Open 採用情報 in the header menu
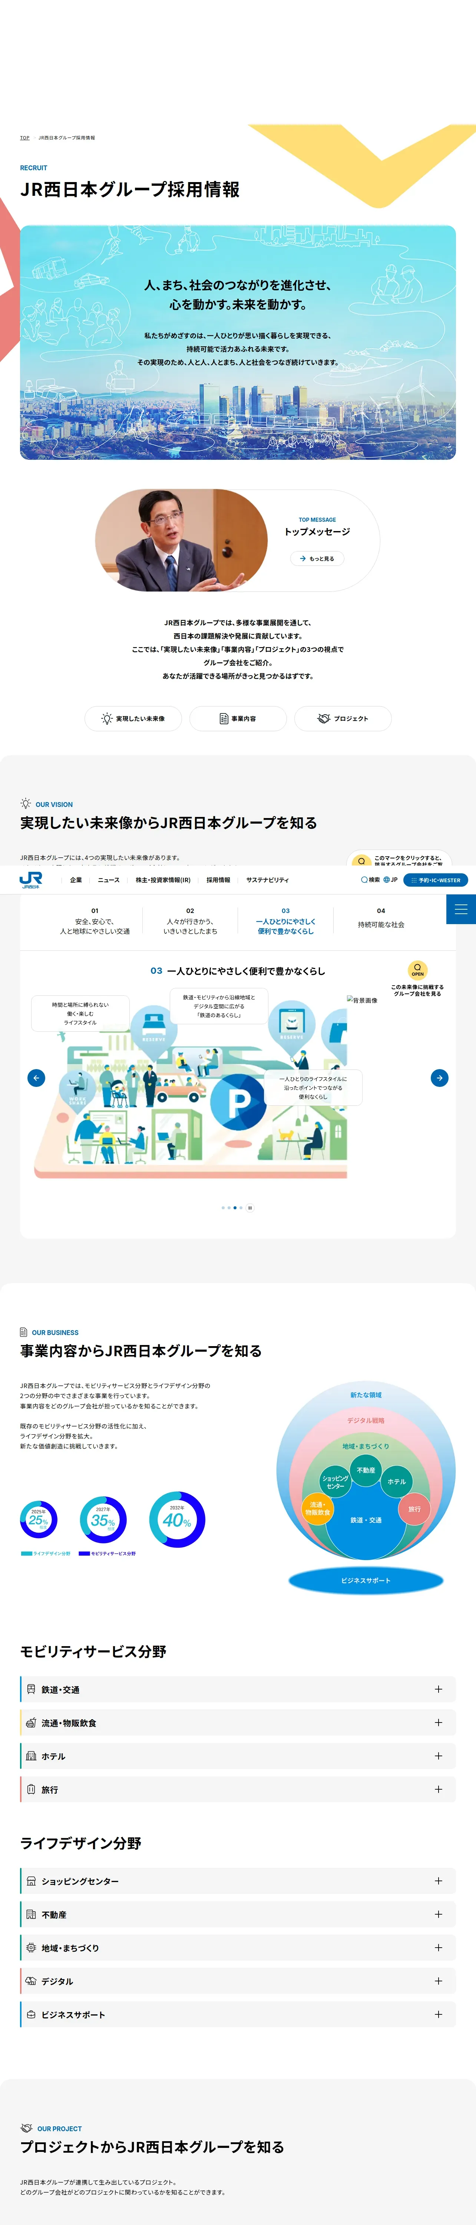This screenshot has width=476, height=2225. pyautogui.click(x=219, y=879)
